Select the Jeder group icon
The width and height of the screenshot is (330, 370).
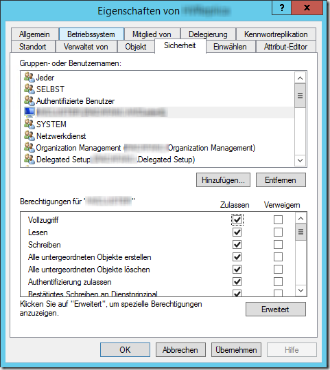30,77
